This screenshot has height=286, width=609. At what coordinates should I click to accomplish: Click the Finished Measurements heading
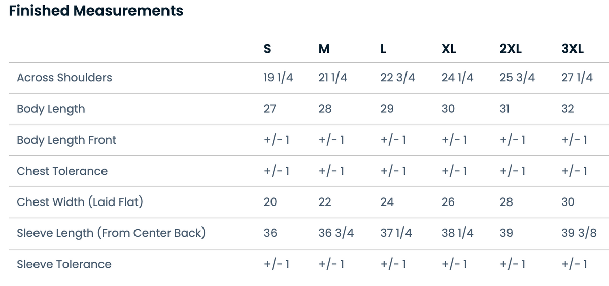click(96, 11)
